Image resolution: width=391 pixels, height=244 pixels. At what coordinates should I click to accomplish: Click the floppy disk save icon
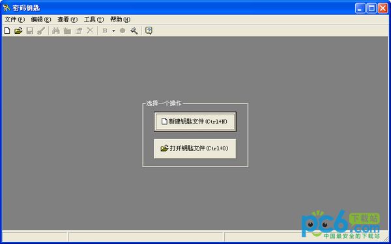30,31
